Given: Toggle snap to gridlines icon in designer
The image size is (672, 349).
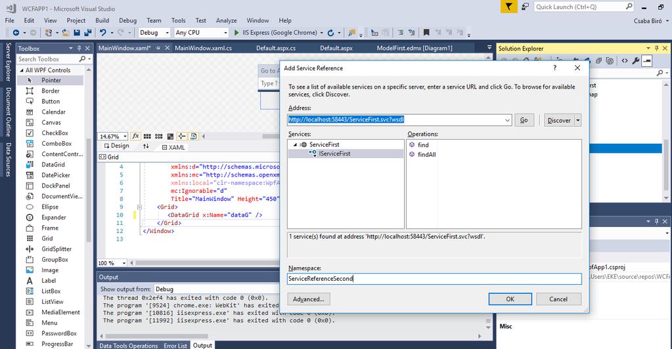Looking at the screenshot, I should click(158, 136).
